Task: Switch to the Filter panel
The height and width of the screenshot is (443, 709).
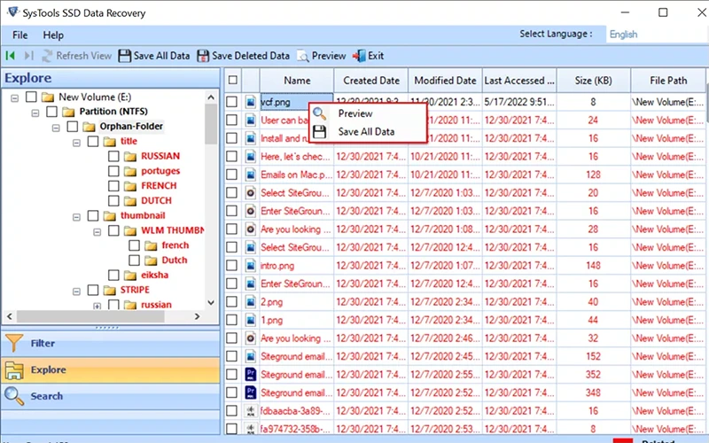Action: click(110, 343)
